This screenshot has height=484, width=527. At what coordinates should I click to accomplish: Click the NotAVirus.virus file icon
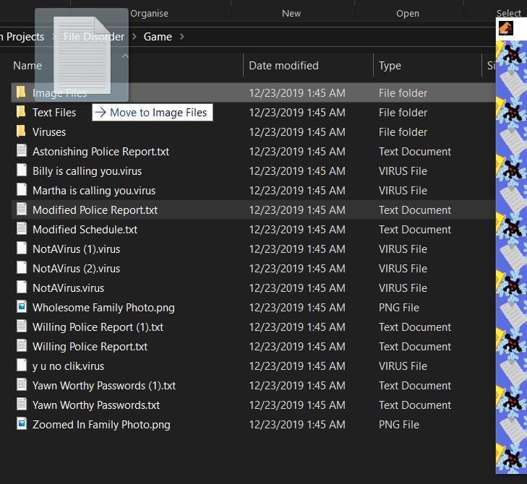pos(22,287)
